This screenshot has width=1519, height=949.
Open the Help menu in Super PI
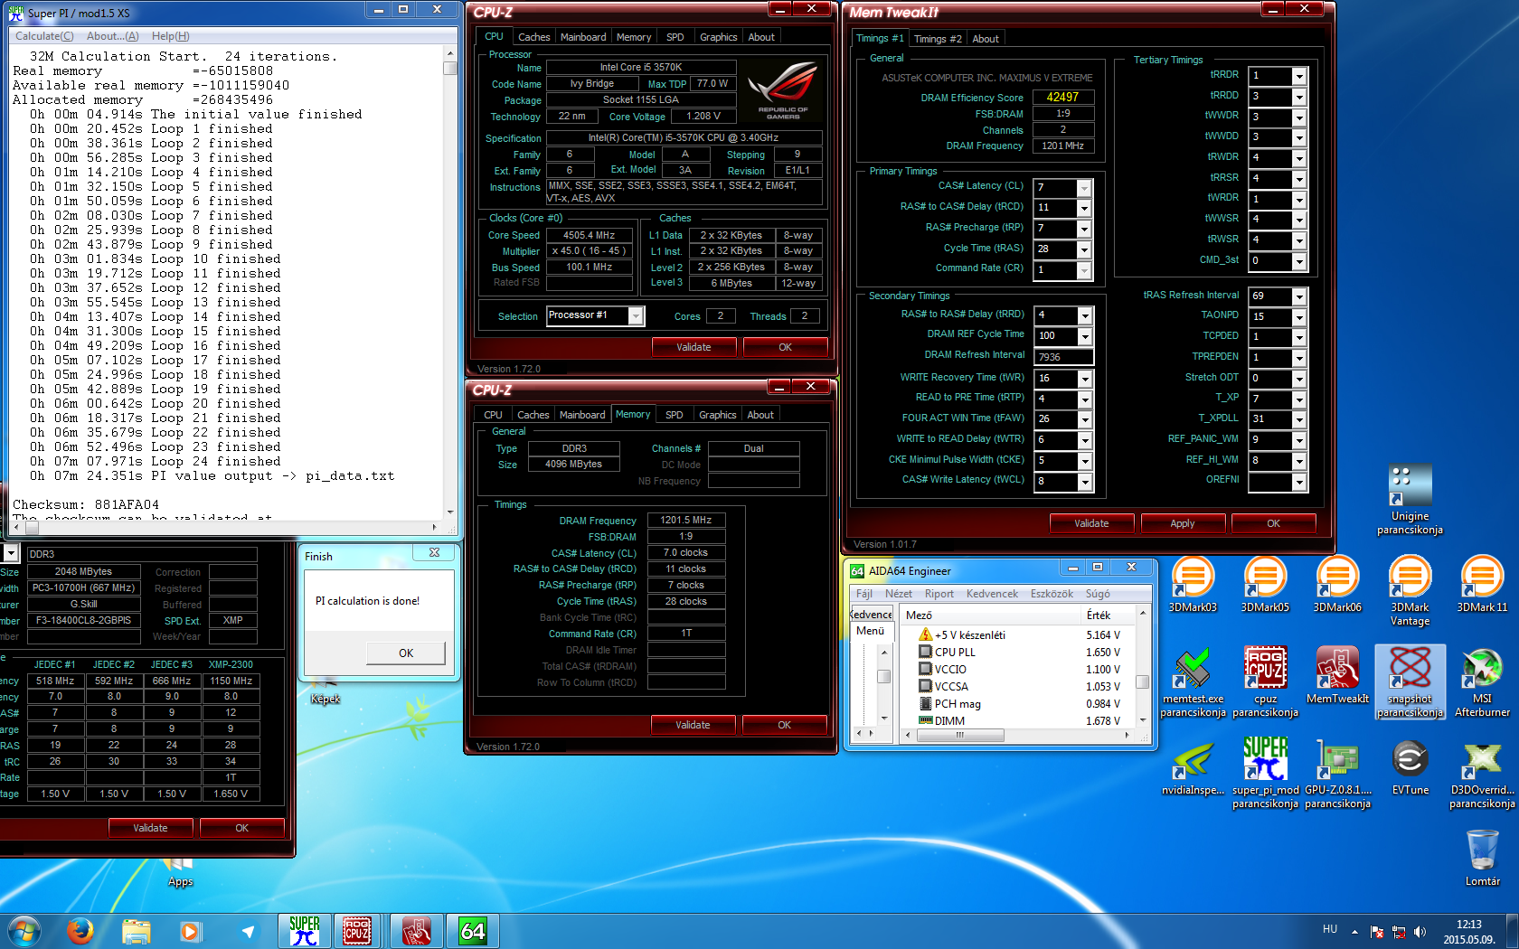(170, 36)
